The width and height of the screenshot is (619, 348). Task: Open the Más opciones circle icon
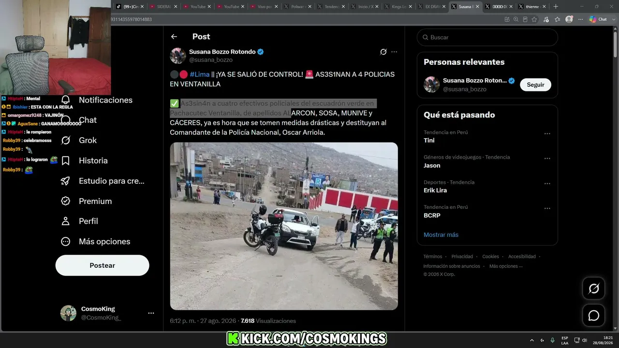66,241
